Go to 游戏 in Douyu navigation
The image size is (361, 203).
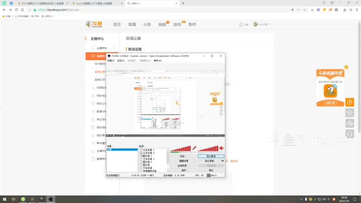pyautogui.click(x=177, y=24)
